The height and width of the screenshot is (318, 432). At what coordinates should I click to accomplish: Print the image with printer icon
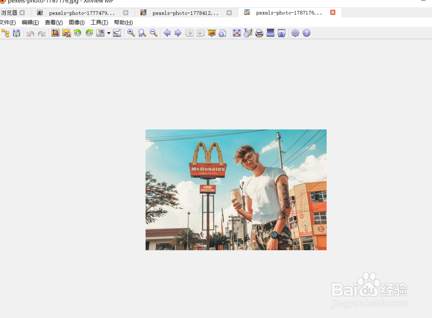[259, 33]
